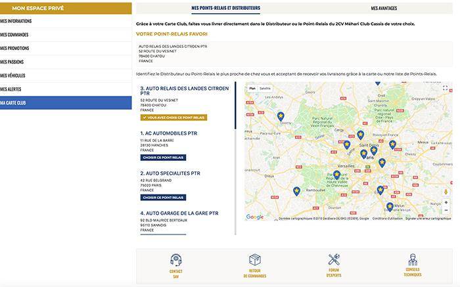Image resolution: width=460 pixels, height=287 pixels.
Task: Select the marker west of Saint-Denis near Seine
Action: click(347, 145)
